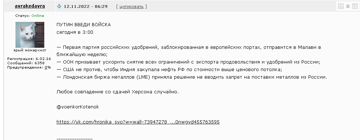Click the post timestamp 12.11.2022 - 06:29

pos(86,6)
